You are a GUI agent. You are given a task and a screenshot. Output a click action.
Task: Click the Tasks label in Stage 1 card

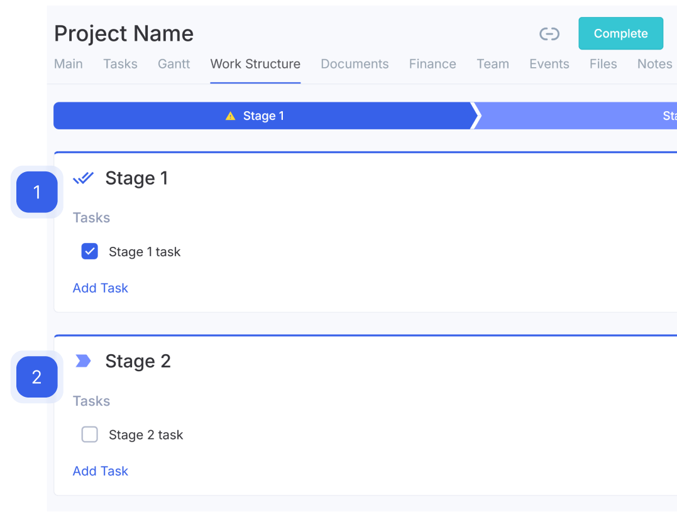(91, 217)
